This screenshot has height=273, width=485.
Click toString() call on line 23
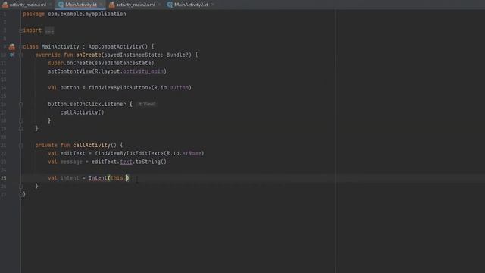151,162
